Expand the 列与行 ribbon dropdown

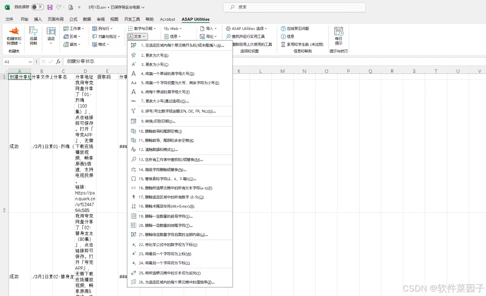click(x=103, y=28)
